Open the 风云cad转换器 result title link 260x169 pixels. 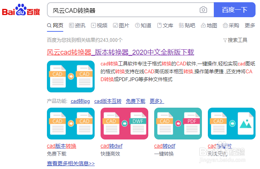[120, 52]
